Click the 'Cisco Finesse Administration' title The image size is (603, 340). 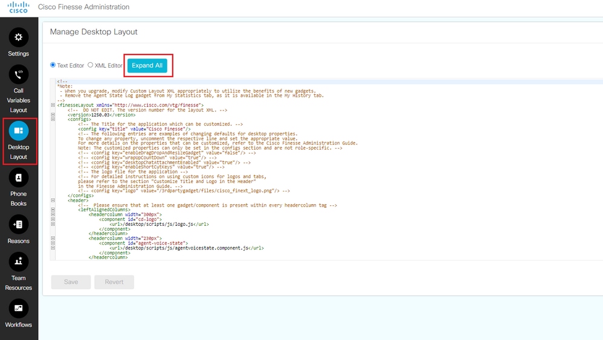[x=83, y=7]
